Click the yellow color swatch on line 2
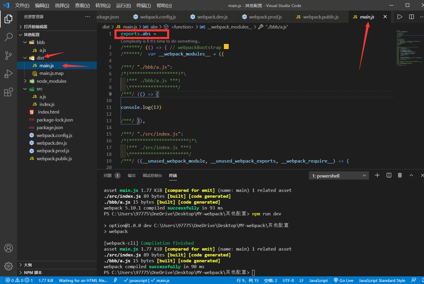This screenshot has height=284, width=424. (226, 47)
